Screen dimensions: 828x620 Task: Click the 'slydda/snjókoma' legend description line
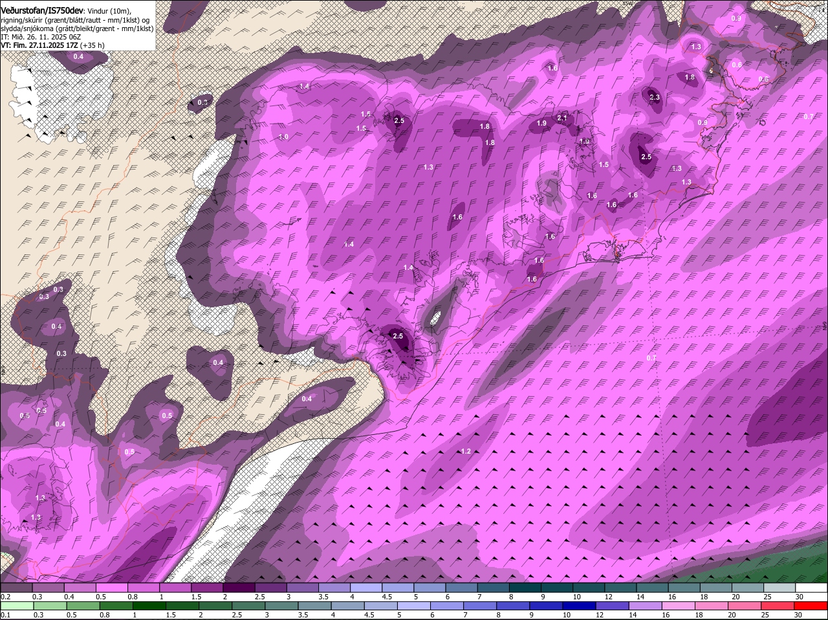(x=77, y=28)
